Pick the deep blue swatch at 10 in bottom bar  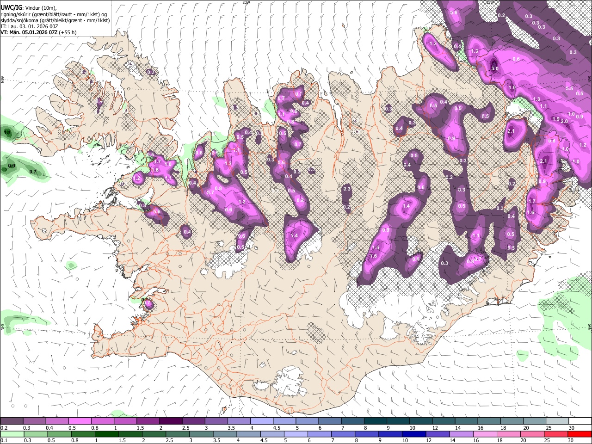point(414,434)
